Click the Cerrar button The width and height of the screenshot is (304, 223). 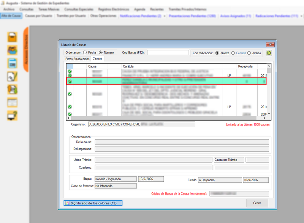257,203
